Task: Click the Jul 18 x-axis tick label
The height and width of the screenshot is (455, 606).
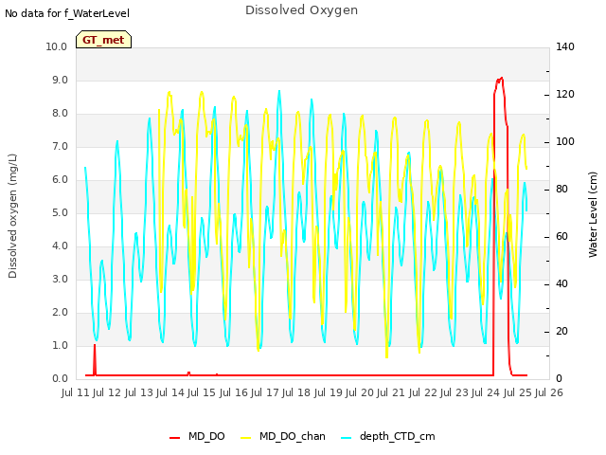Action: pos(296,392)
